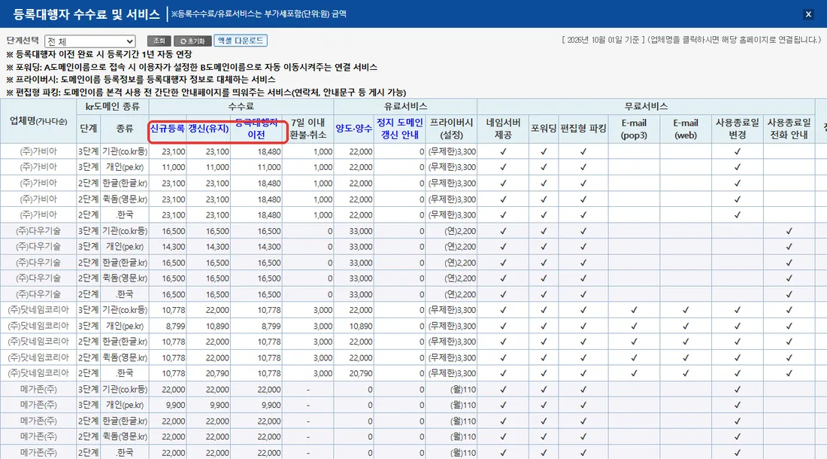
Task: Click the 신규등록 column header
Action: 167,128
